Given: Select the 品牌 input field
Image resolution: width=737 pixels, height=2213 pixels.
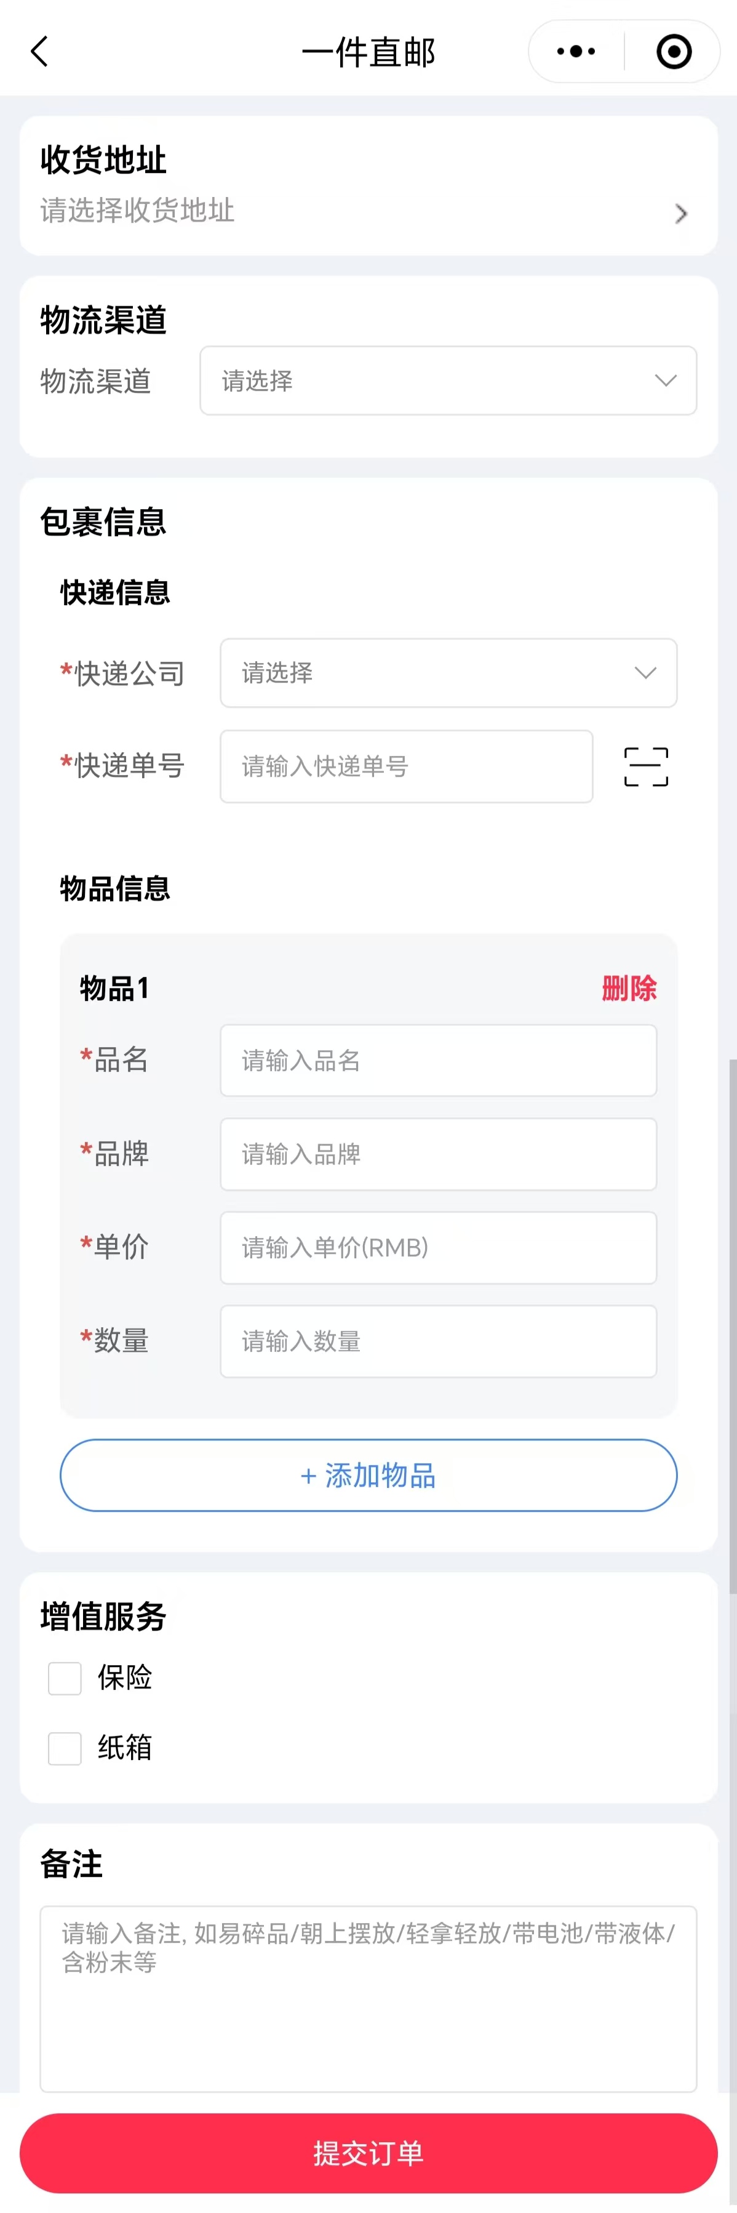Looking at the screenshot, I should point(438,1154).
